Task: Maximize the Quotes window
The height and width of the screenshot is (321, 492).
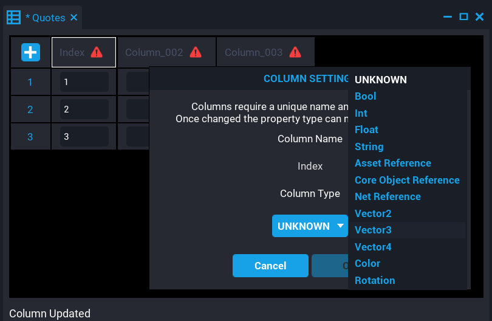Action: (463, 17)
